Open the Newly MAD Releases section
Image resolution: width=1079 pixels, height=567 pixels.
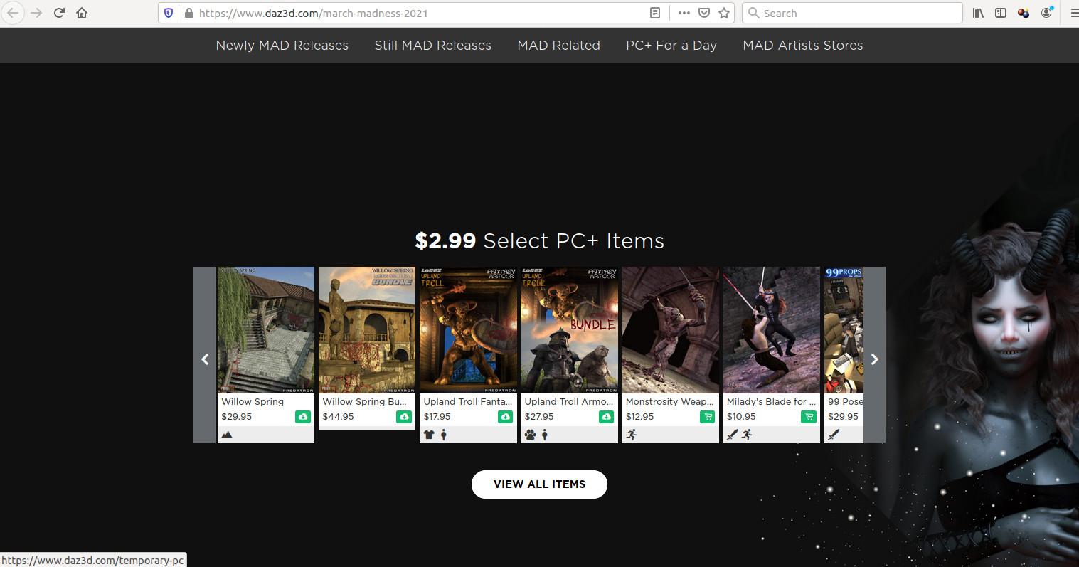[282, 45]
